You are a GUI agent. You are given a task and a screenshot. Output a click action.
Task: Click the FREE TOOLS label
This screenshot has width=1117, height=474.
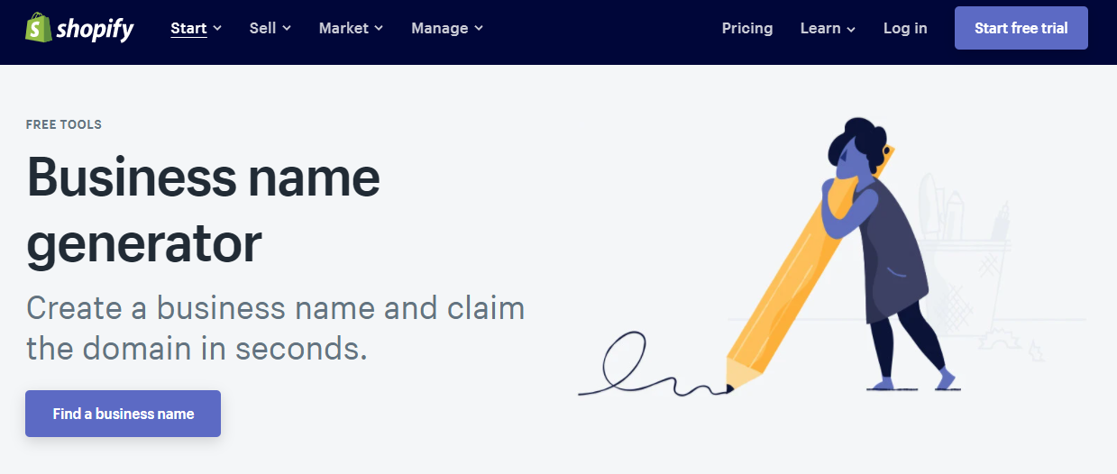click(x=64, y=124)
